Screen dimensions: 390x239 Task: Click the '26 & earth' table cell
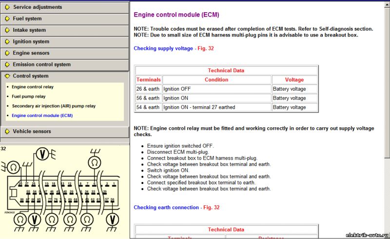pos(148,89)
